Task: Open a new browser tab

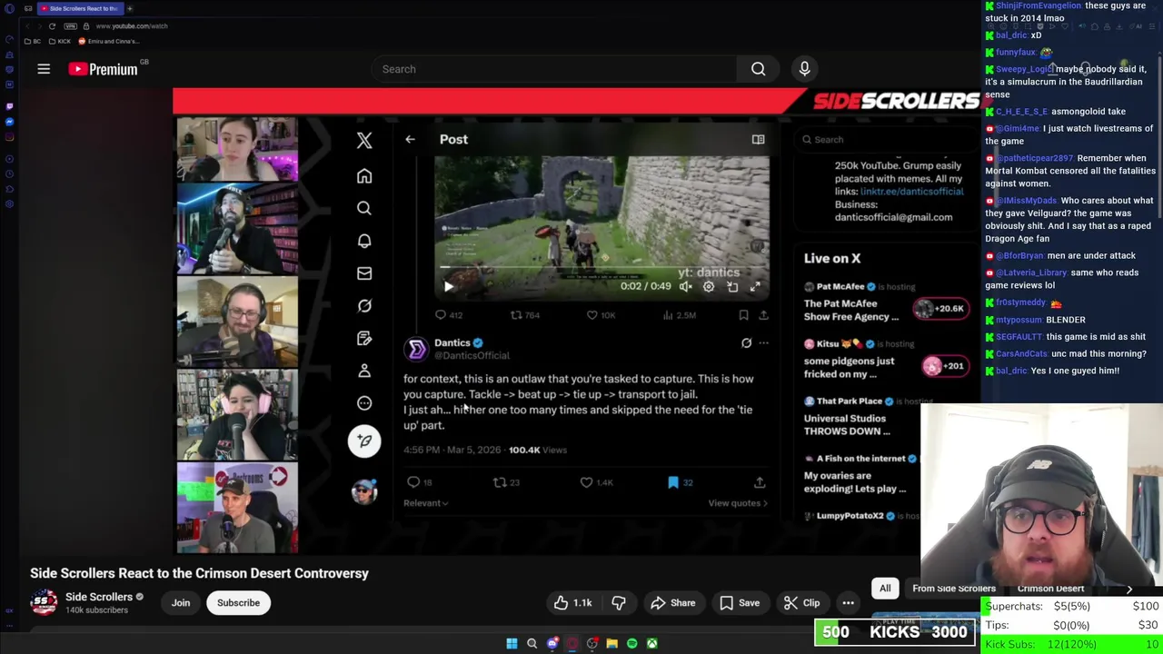Action: tap(129, 8)
